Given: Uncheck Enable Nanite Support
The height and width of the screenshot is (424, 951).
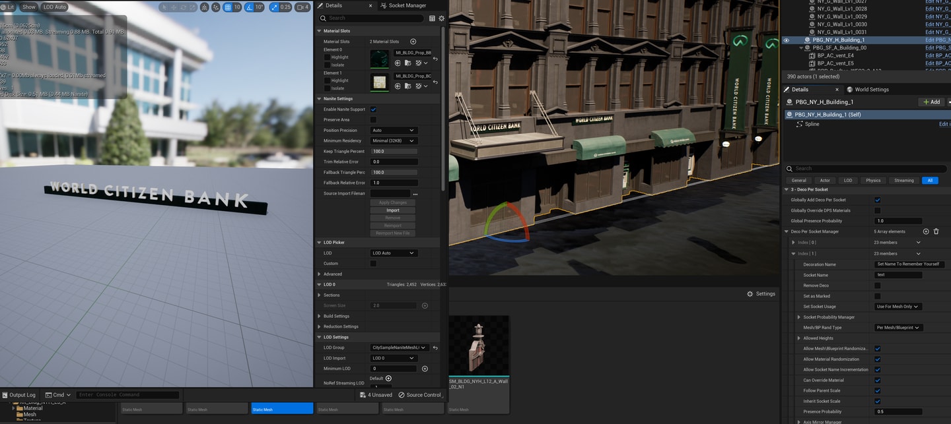Looking at the screenshot, I should coord(373,109).
